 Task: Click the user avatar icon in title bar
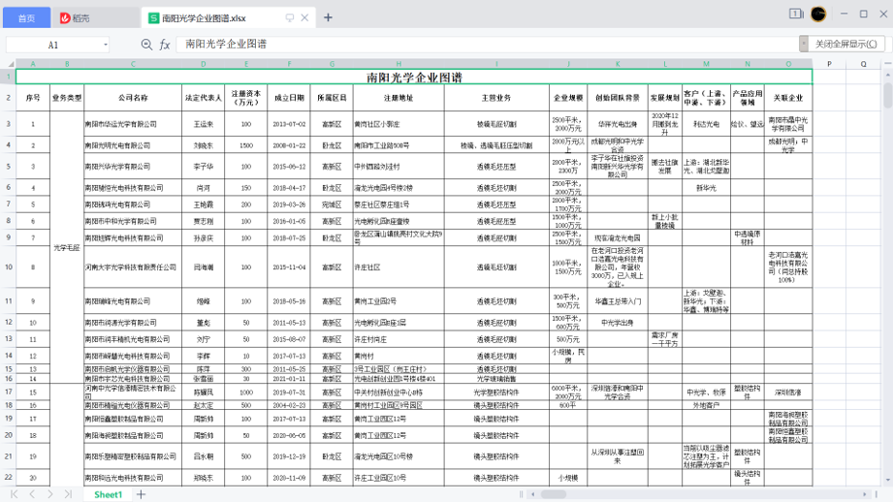point(818,15)
